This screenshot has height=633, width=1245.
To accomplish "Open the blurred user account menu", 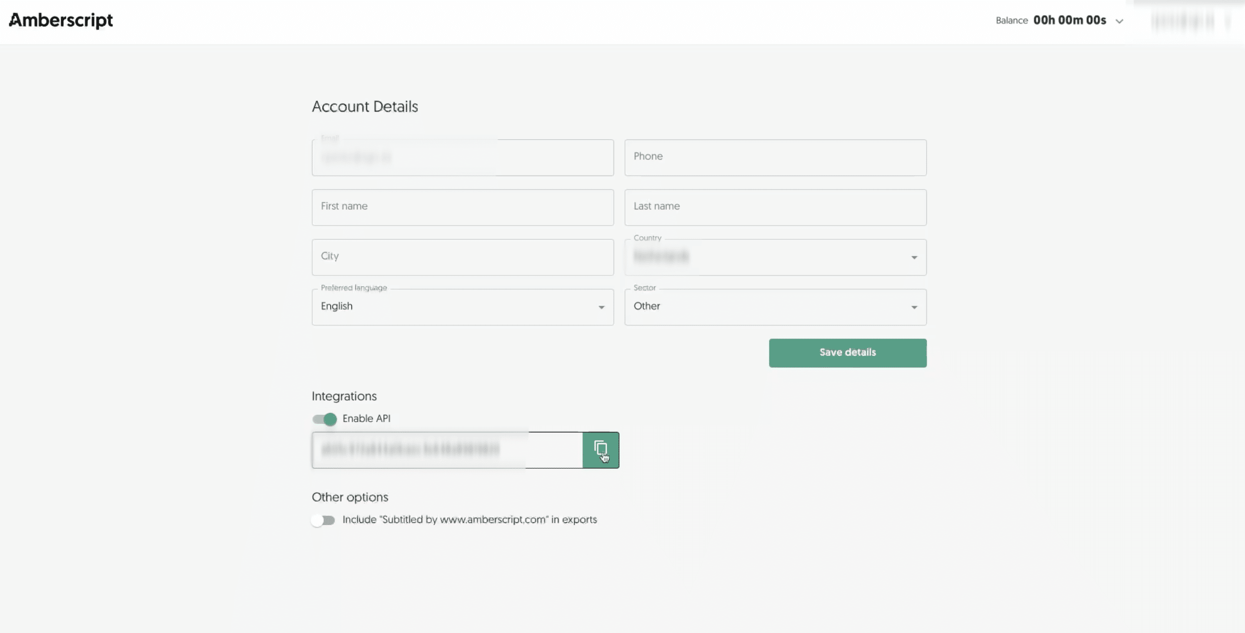I will (x=1190, y=21).
